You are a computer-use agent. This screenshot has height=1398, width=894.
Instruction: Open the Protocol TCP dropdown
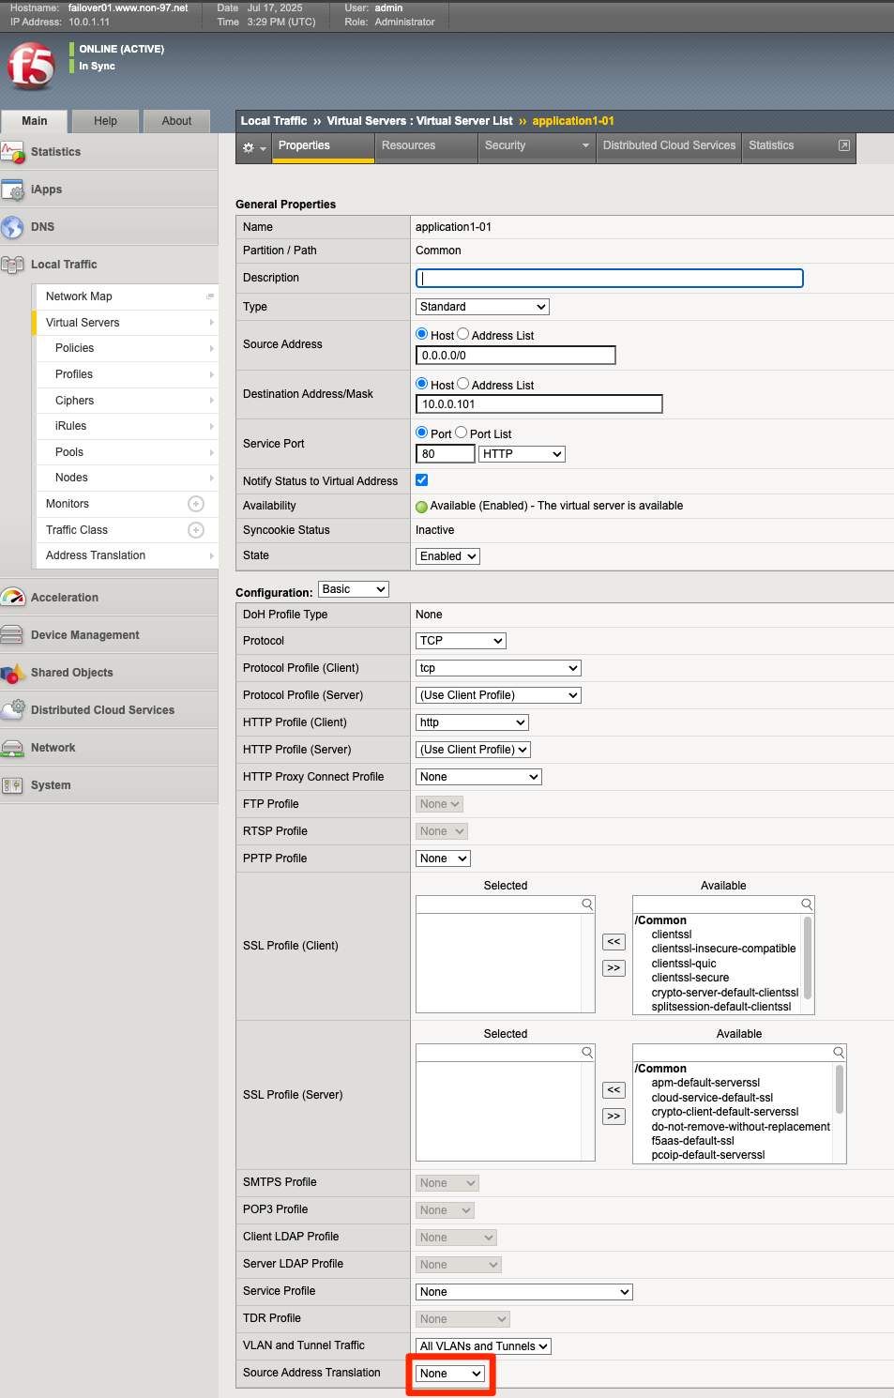(461, 641)
